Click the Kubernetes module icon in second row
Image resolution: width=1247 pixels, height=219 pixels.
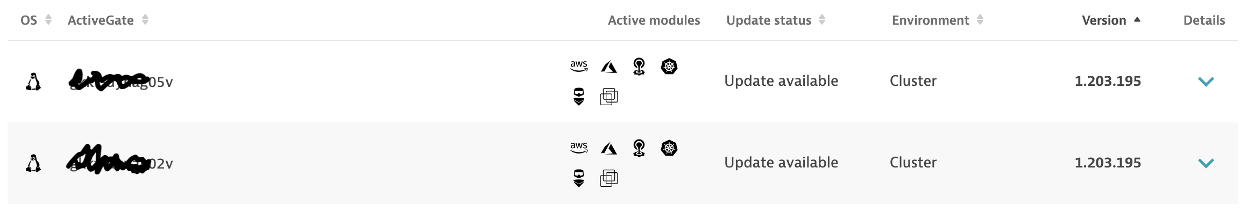(669, 148)
